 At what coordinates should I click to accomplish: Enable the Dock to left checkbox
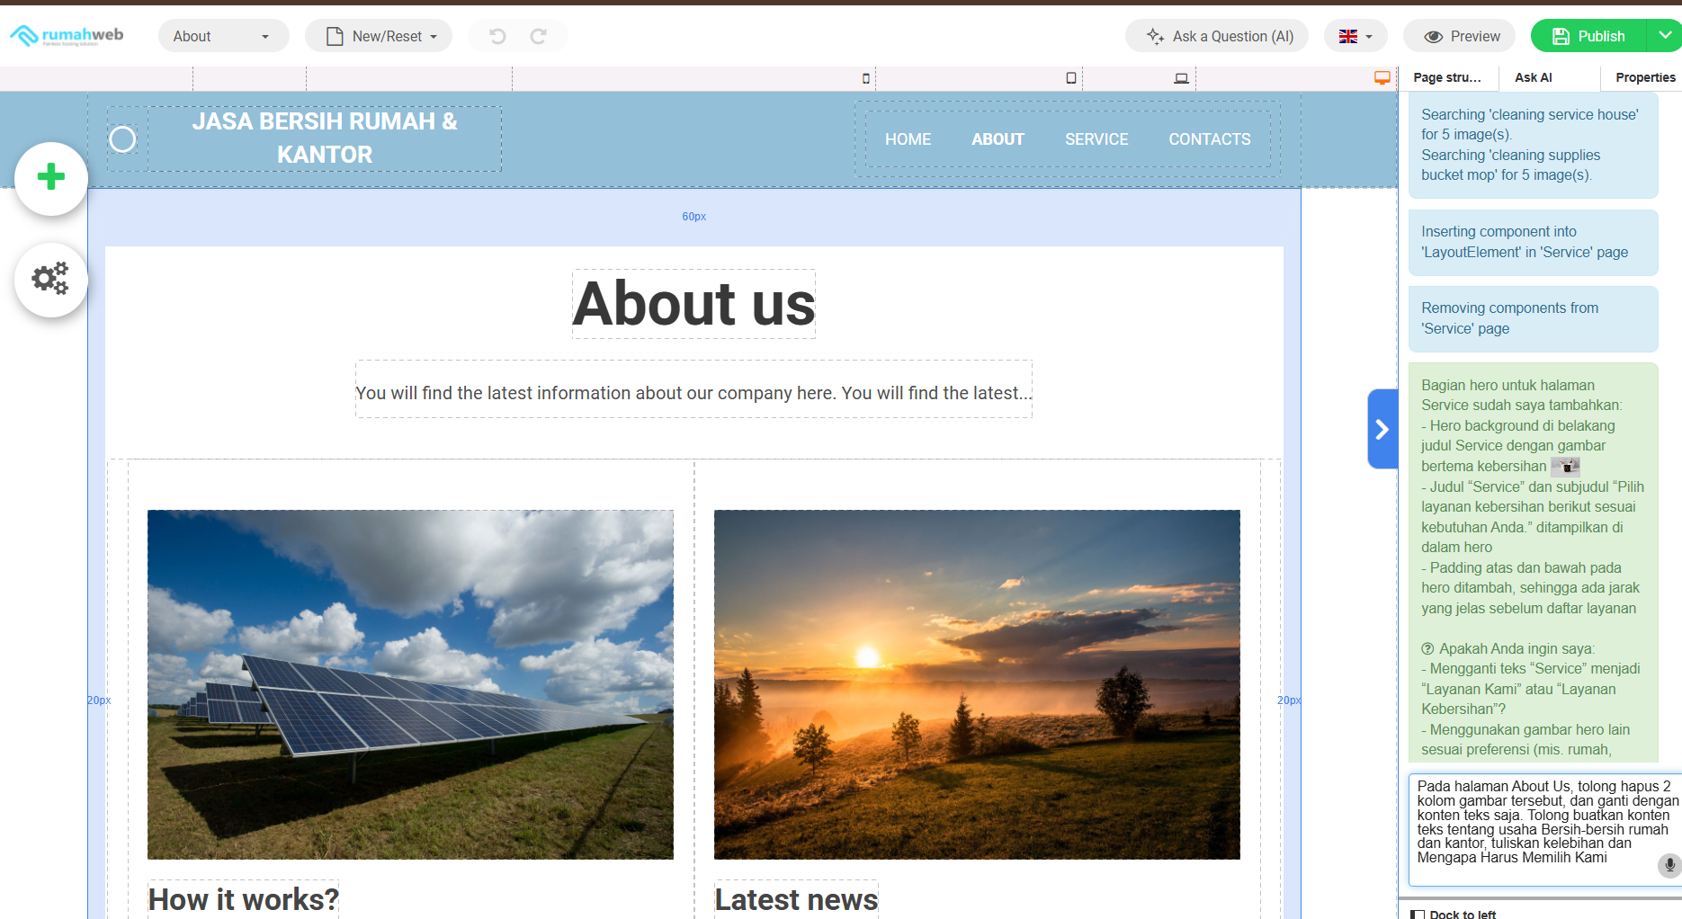1418,914
